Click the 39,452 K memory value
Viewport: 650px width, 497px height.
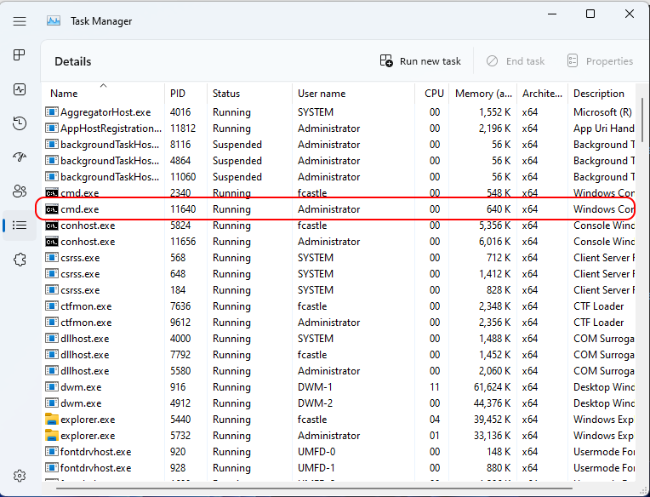click(492, 420)
